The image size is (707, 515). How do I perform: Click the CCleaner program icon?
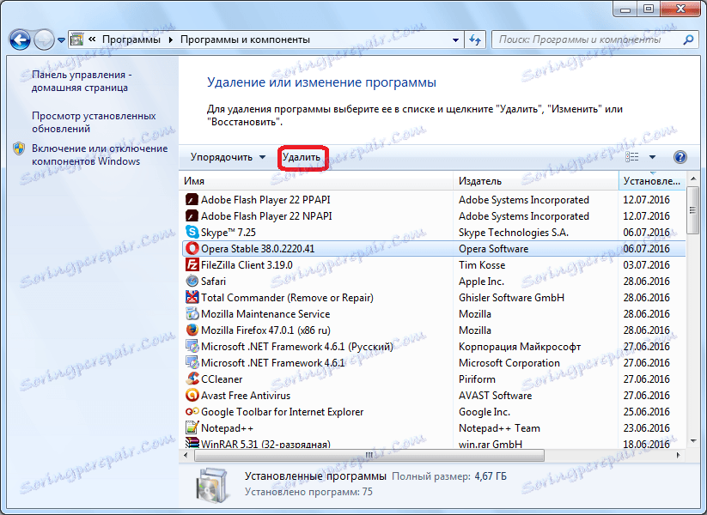pyautogui.click(x=192, y=379)
